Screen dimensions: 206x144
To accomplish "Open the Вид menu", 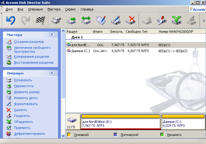I will [20, 9].
